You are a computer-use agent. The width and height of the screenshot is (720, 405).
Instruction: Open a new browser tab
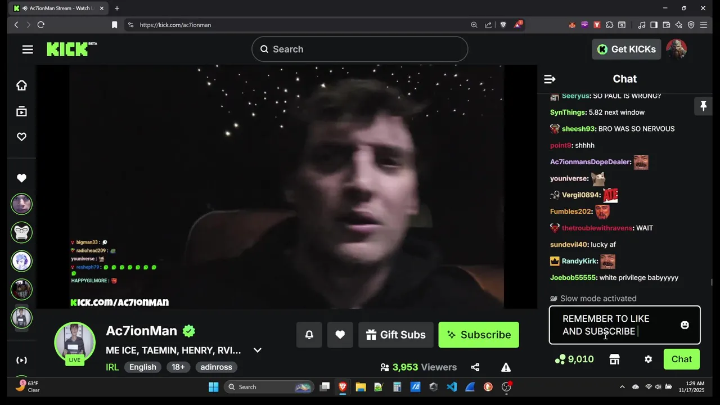click(x=117, y=8)
